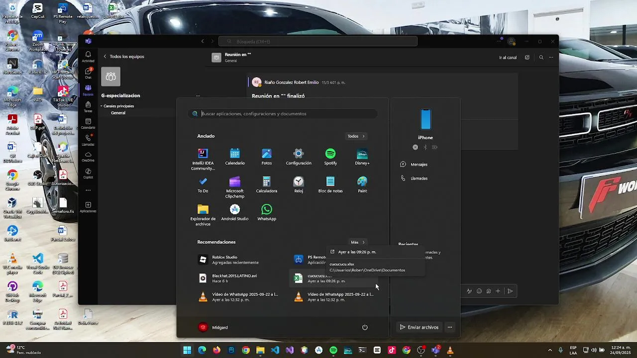Click the Teams Búsqueda search bar
Image resolution: width=637 pixels, height=358 pixels.
318,41
